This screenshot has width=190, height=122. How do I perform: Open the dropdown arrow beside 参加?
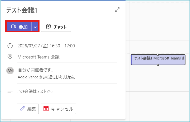pyautogui.click(x=35, y=27)
